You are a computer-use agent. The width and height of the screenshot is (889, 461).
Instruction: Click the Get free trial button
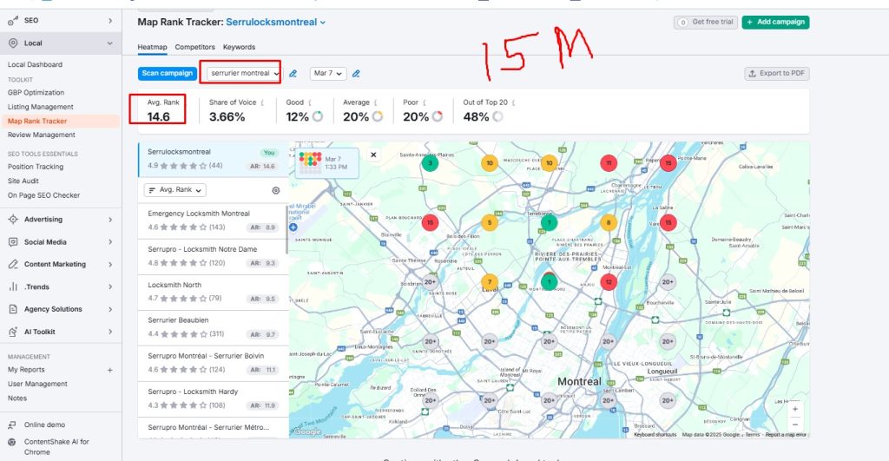[x=706, y=22]
